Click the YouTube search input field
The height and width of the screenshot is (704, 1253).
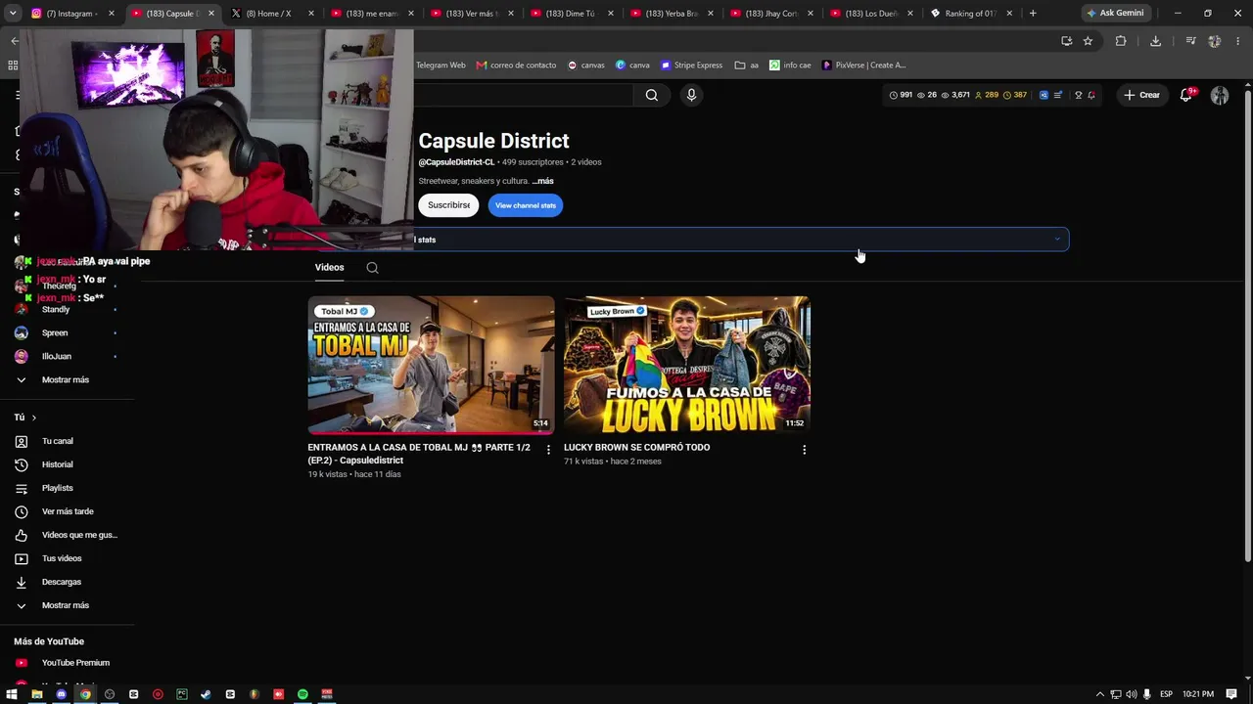523,95
